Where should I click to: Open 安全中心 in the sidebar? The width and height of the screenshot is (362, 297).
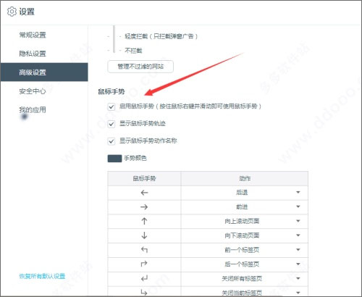point(33,91)
